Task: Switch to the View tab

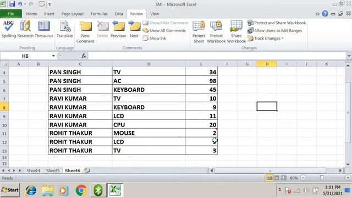Action: pyautogui.click(x=155, y=14)
